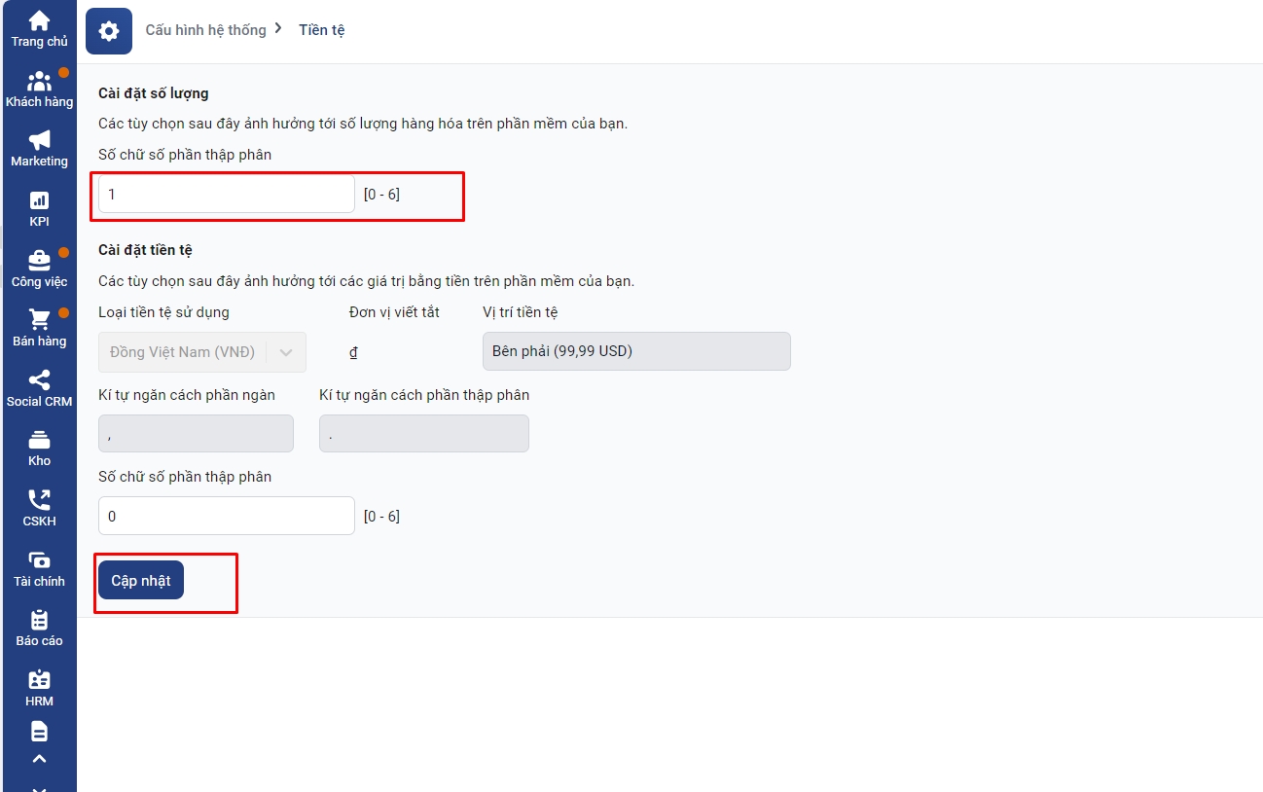
Task: Click the Vị trí tiền tệ field
Action: (636, 351)
